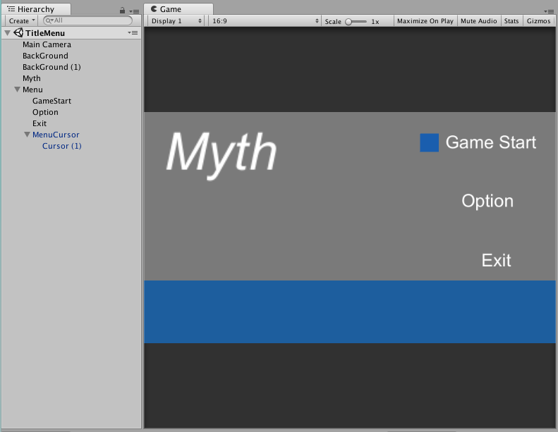The image size is (558, 432).
Task: Open the Game view panel options icon
Action: [x=548, y=11]
